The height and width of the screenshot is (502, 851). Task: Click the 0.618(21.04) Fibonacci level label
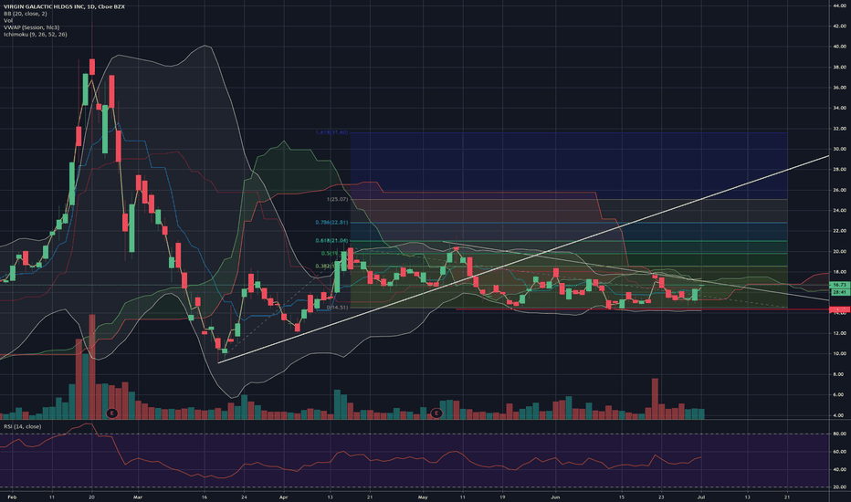(x=331, y=241)
